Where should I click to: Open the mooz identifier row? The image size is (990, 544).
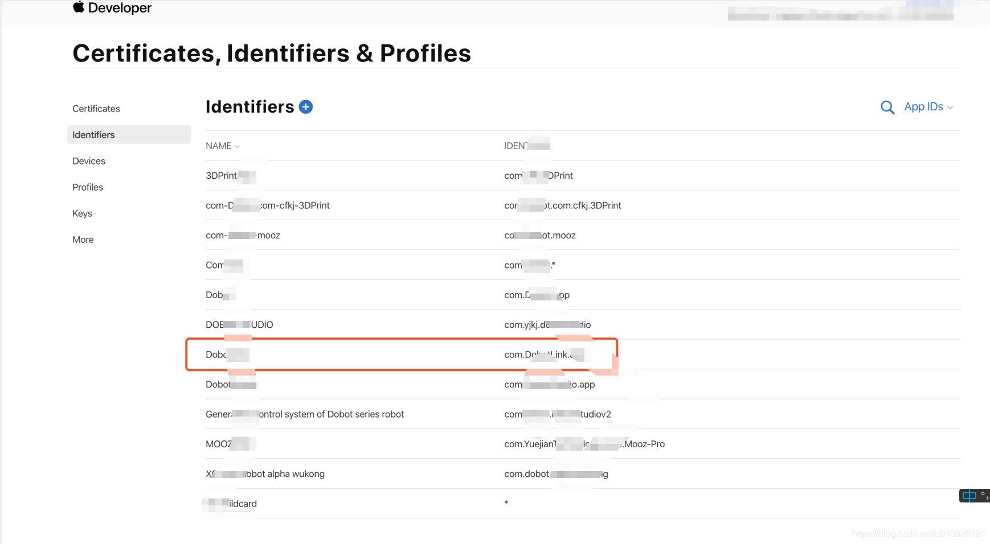(583, 236)
